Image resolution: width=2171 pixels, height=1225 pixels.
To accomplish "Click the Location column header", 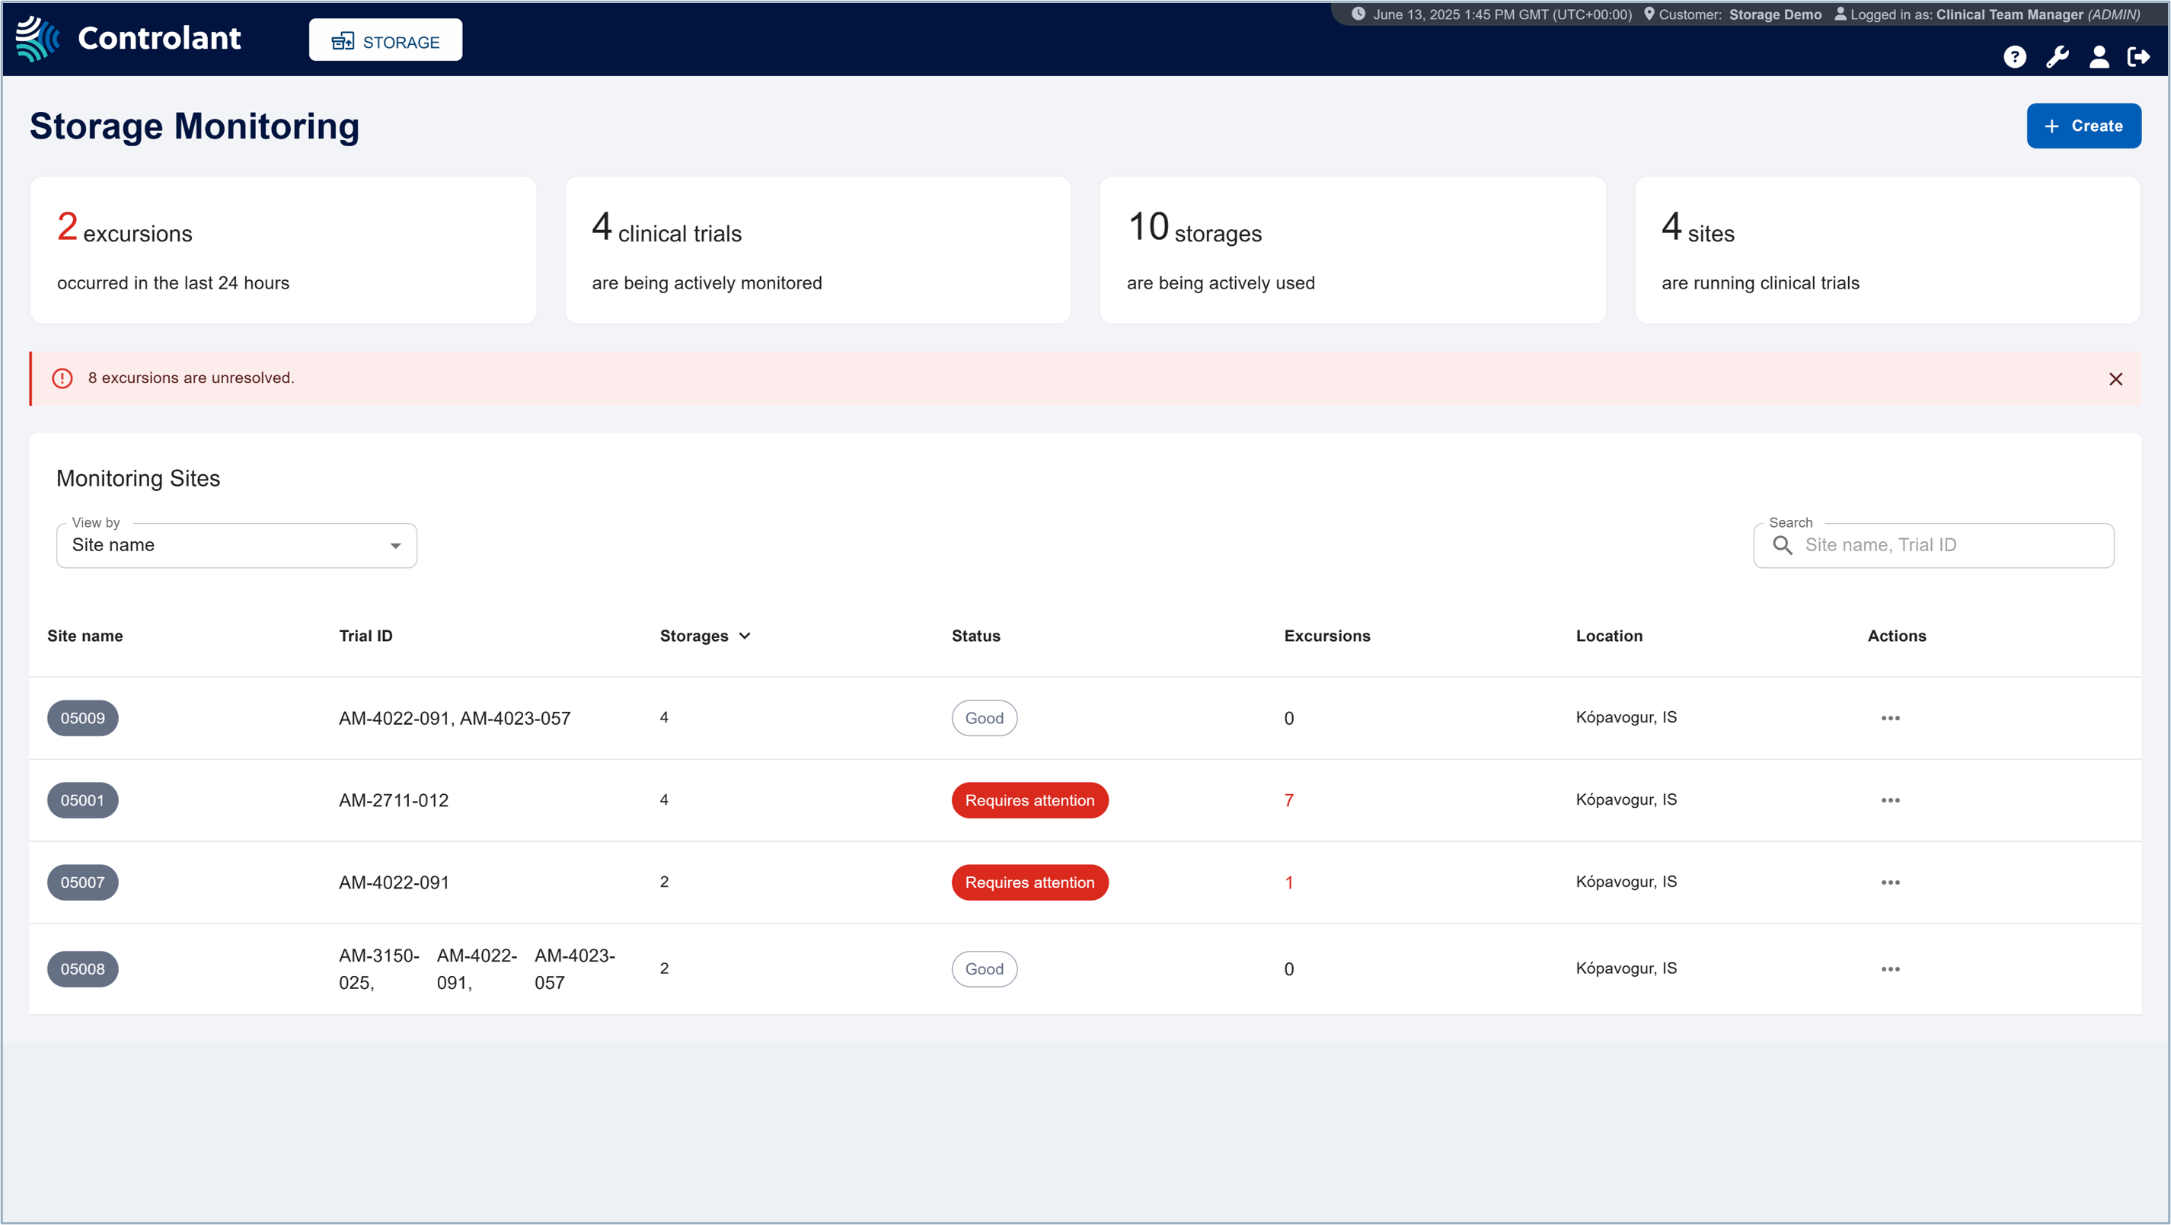I will 1609,636.
